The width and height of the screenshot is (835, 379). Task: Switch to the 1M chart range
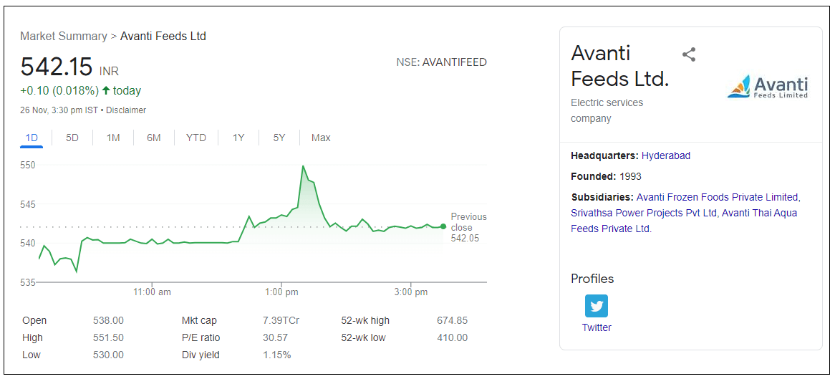pyautogui.click(x=113, y=138)
